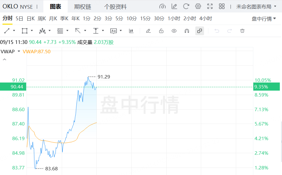This screenshot has height=175, width=282.
Task: Click the text annotation tool icon
Action: 114,31
